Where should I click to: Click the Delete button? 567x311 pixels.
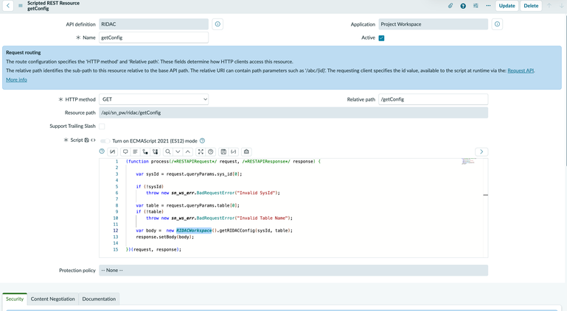tap(531, 6)
